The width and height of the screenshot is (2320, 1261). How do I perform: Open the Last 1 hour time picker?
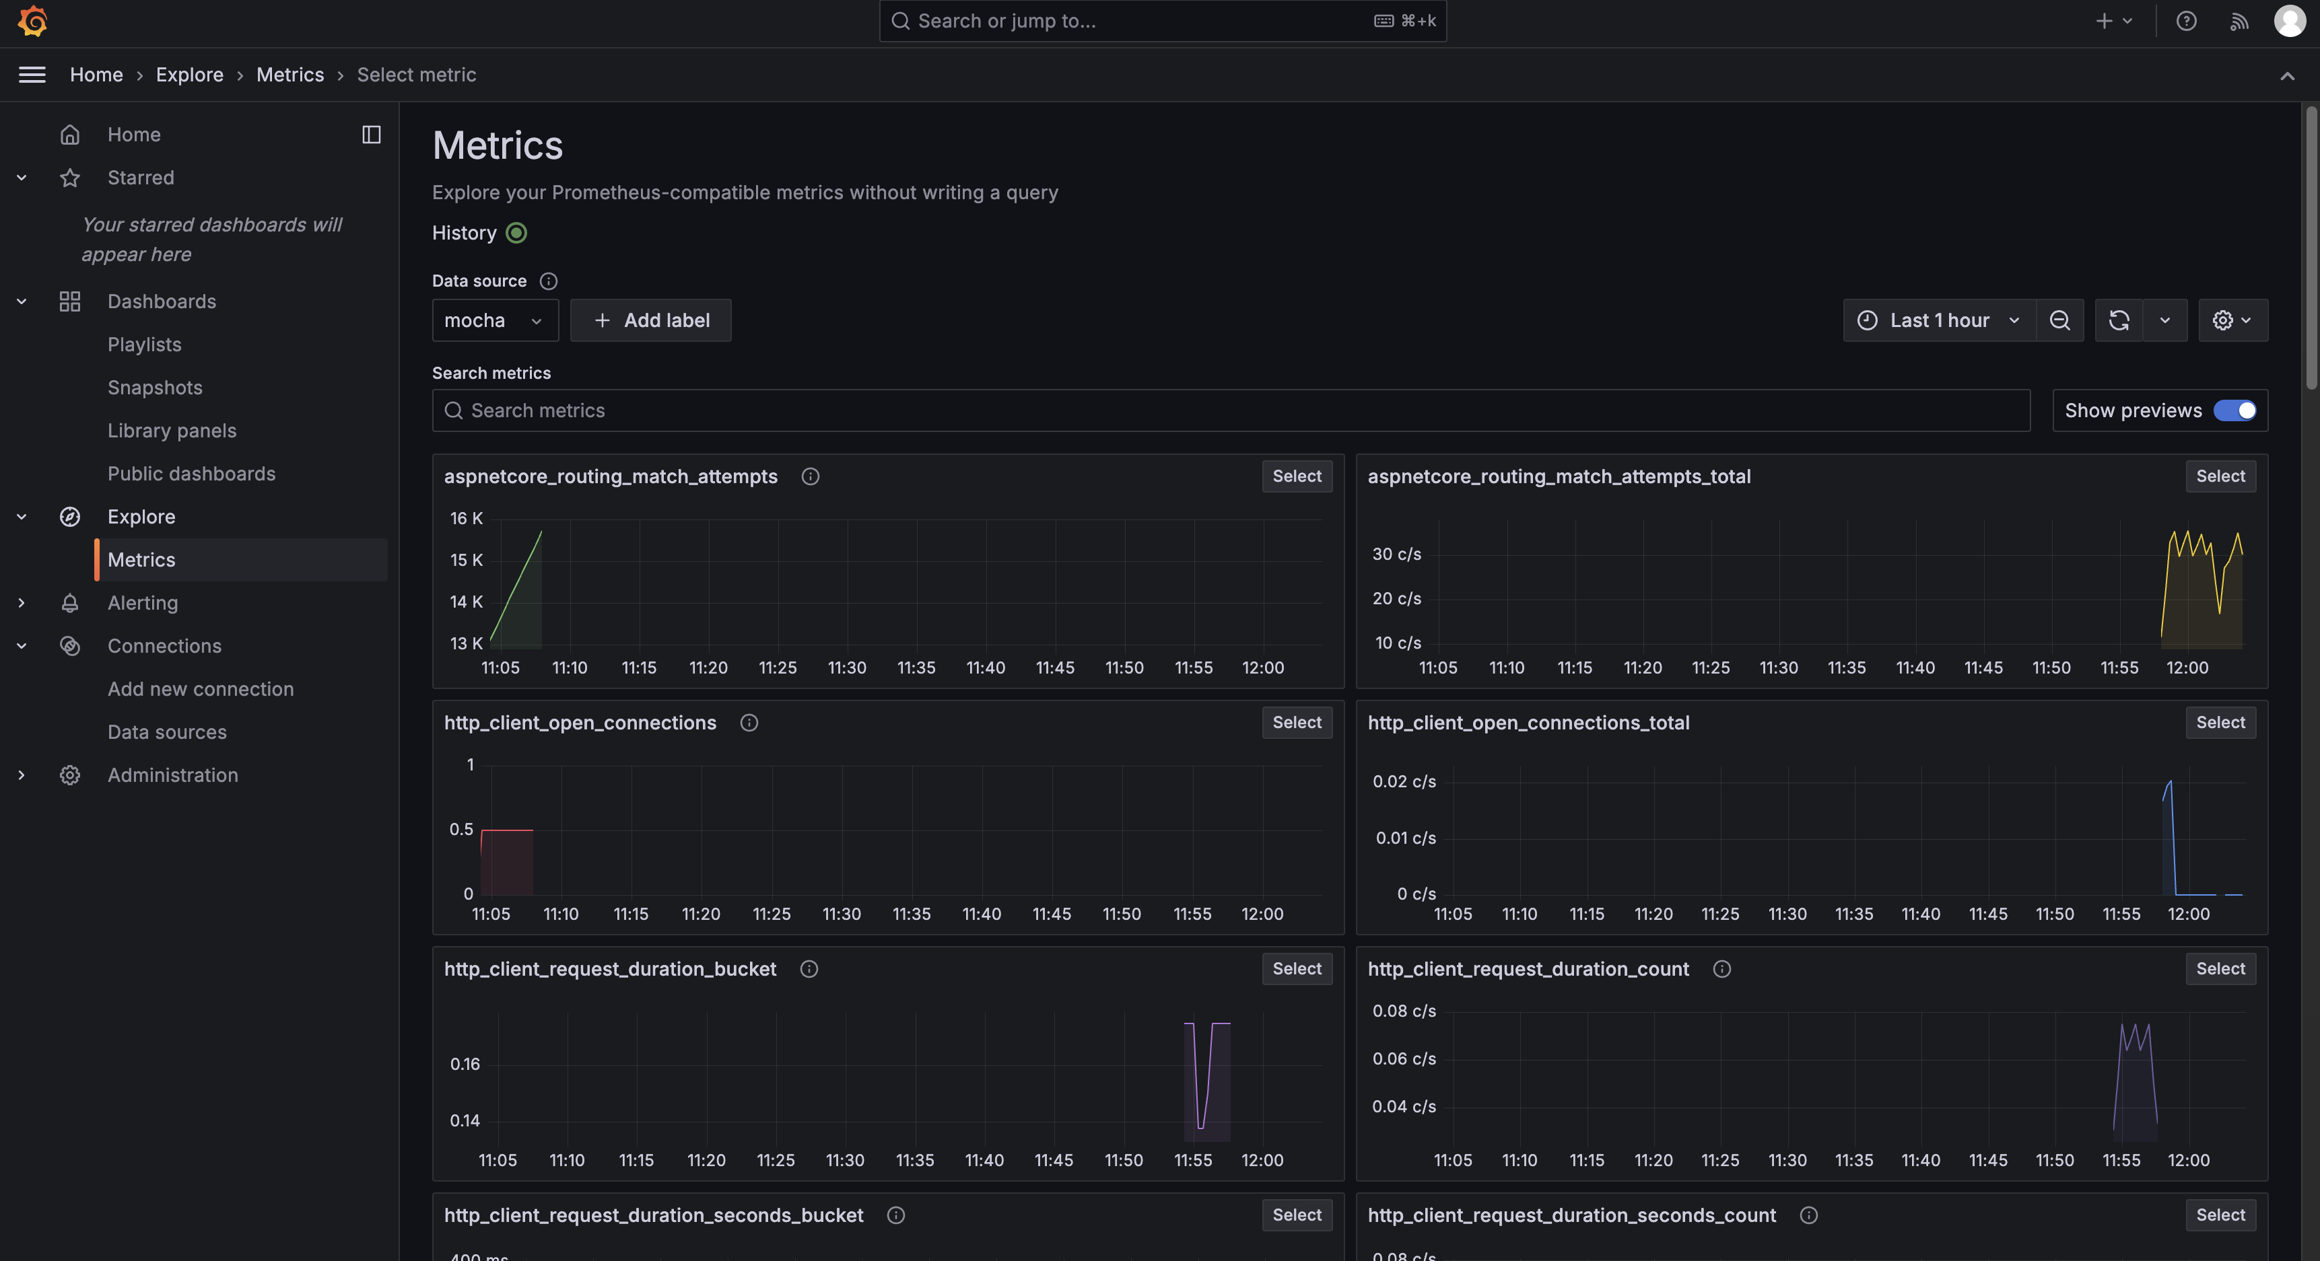pyautogui.click(x=1940, y=320)
